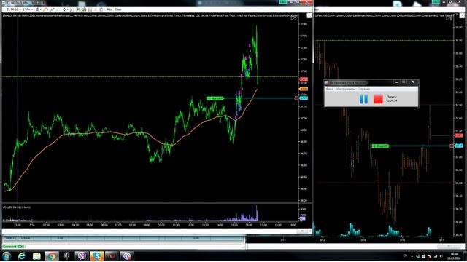Click red price marker on right chart axis
The width and height of the screenshot is (467, 262).
coord(459,135)
